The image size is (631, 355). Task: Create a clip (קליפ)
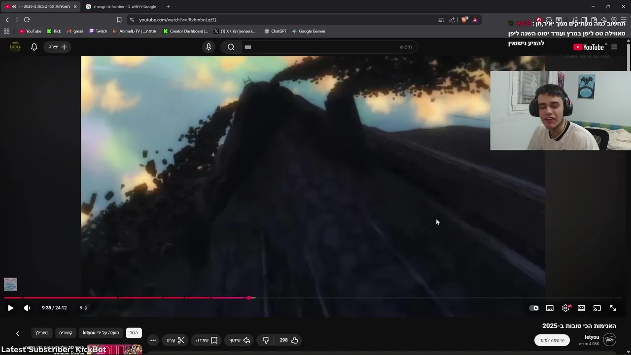tap(175, 340)
